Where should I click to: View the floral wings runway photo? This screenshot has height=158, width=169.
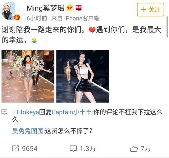pos(28,76)
